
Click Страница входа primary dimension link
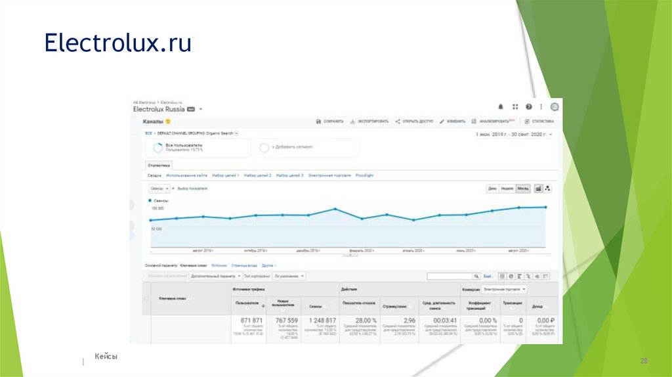244,265
